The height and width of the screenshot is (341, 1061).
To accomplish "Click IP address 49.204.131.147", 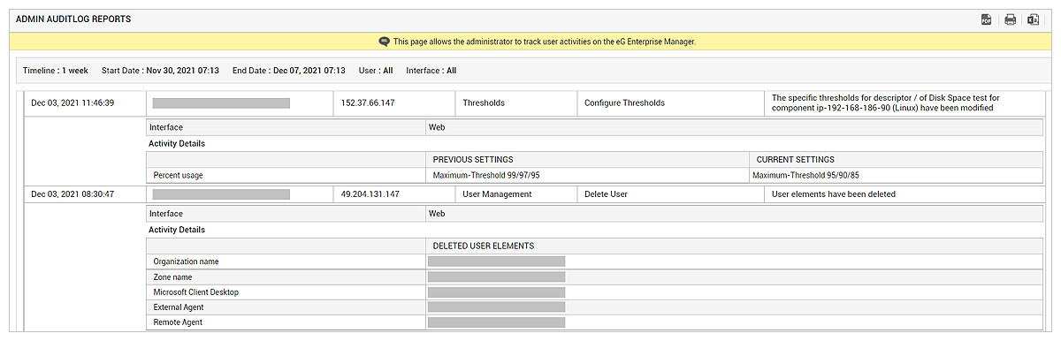I will [370, 193].
